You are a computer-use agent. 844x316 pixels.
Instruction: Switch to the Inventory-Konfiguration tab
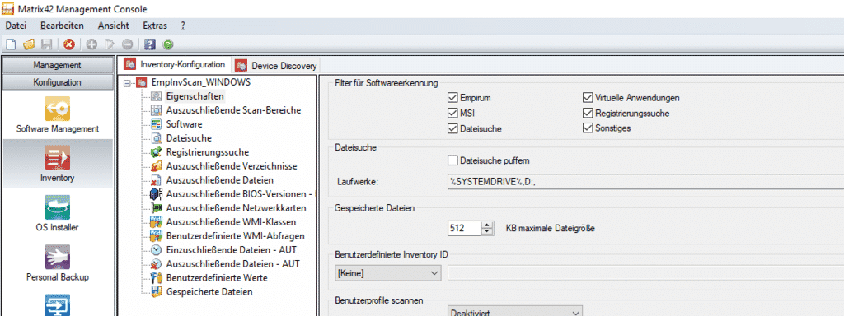click(175, 64)
